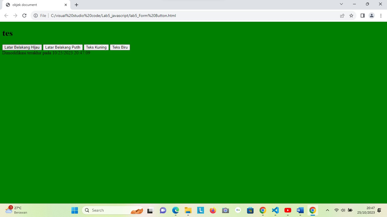Open Chrome's side panel
This screenshot has width=387, height=217.
pos(362,16)
